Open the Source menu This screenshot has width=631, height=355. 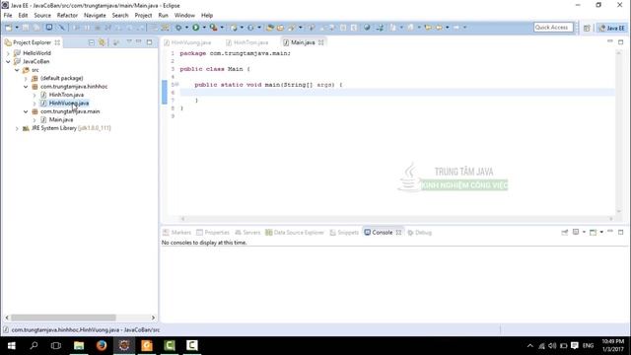[42, 16]
